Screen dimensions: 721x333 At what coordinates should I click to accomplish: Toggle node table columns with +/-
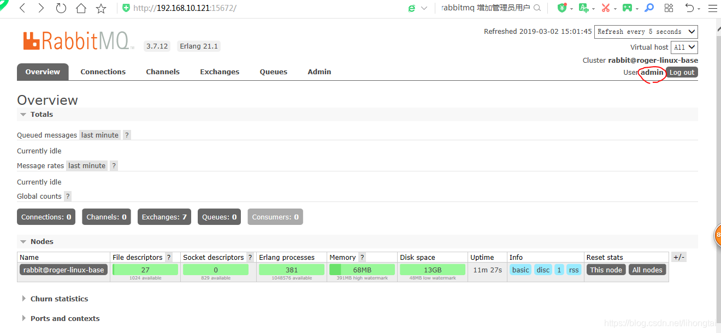click(x=679, y=257)
